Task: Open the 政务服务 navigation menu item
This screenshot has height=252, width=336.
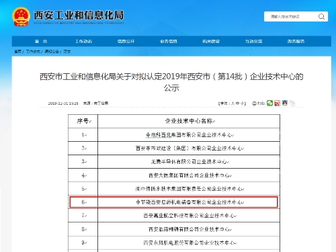Action: coord(296,41)
